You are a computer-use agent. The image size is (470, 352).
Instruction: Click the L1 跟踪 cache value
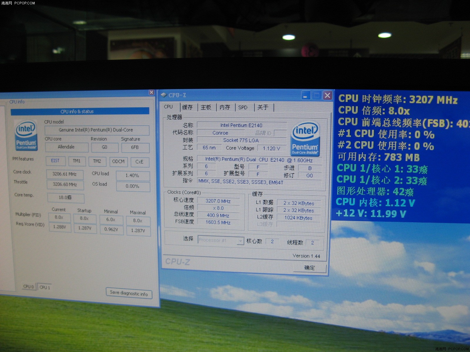point(299,210)
